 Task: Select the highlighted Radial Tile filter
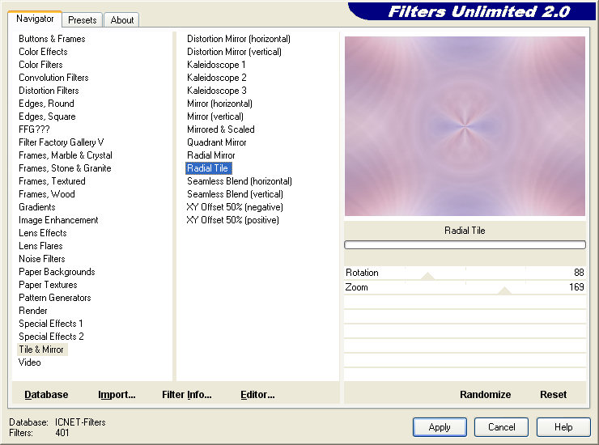(208, 168)
